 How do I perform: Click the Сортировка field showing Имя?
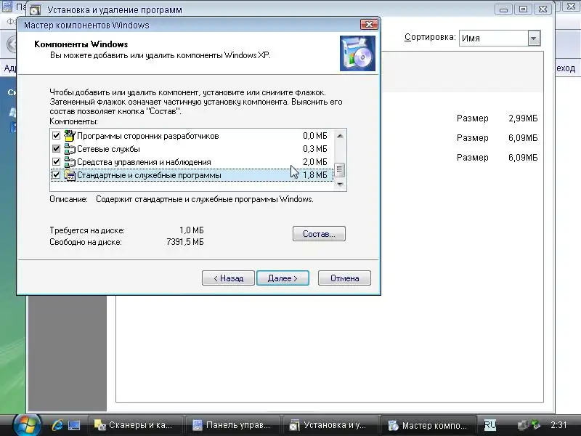tap(500, 39)
